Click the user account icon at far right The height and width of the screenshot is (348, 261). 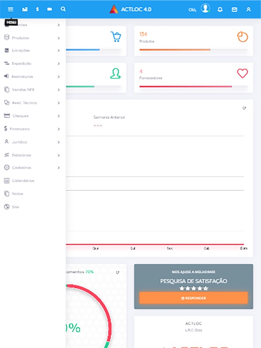coord(249,10)
